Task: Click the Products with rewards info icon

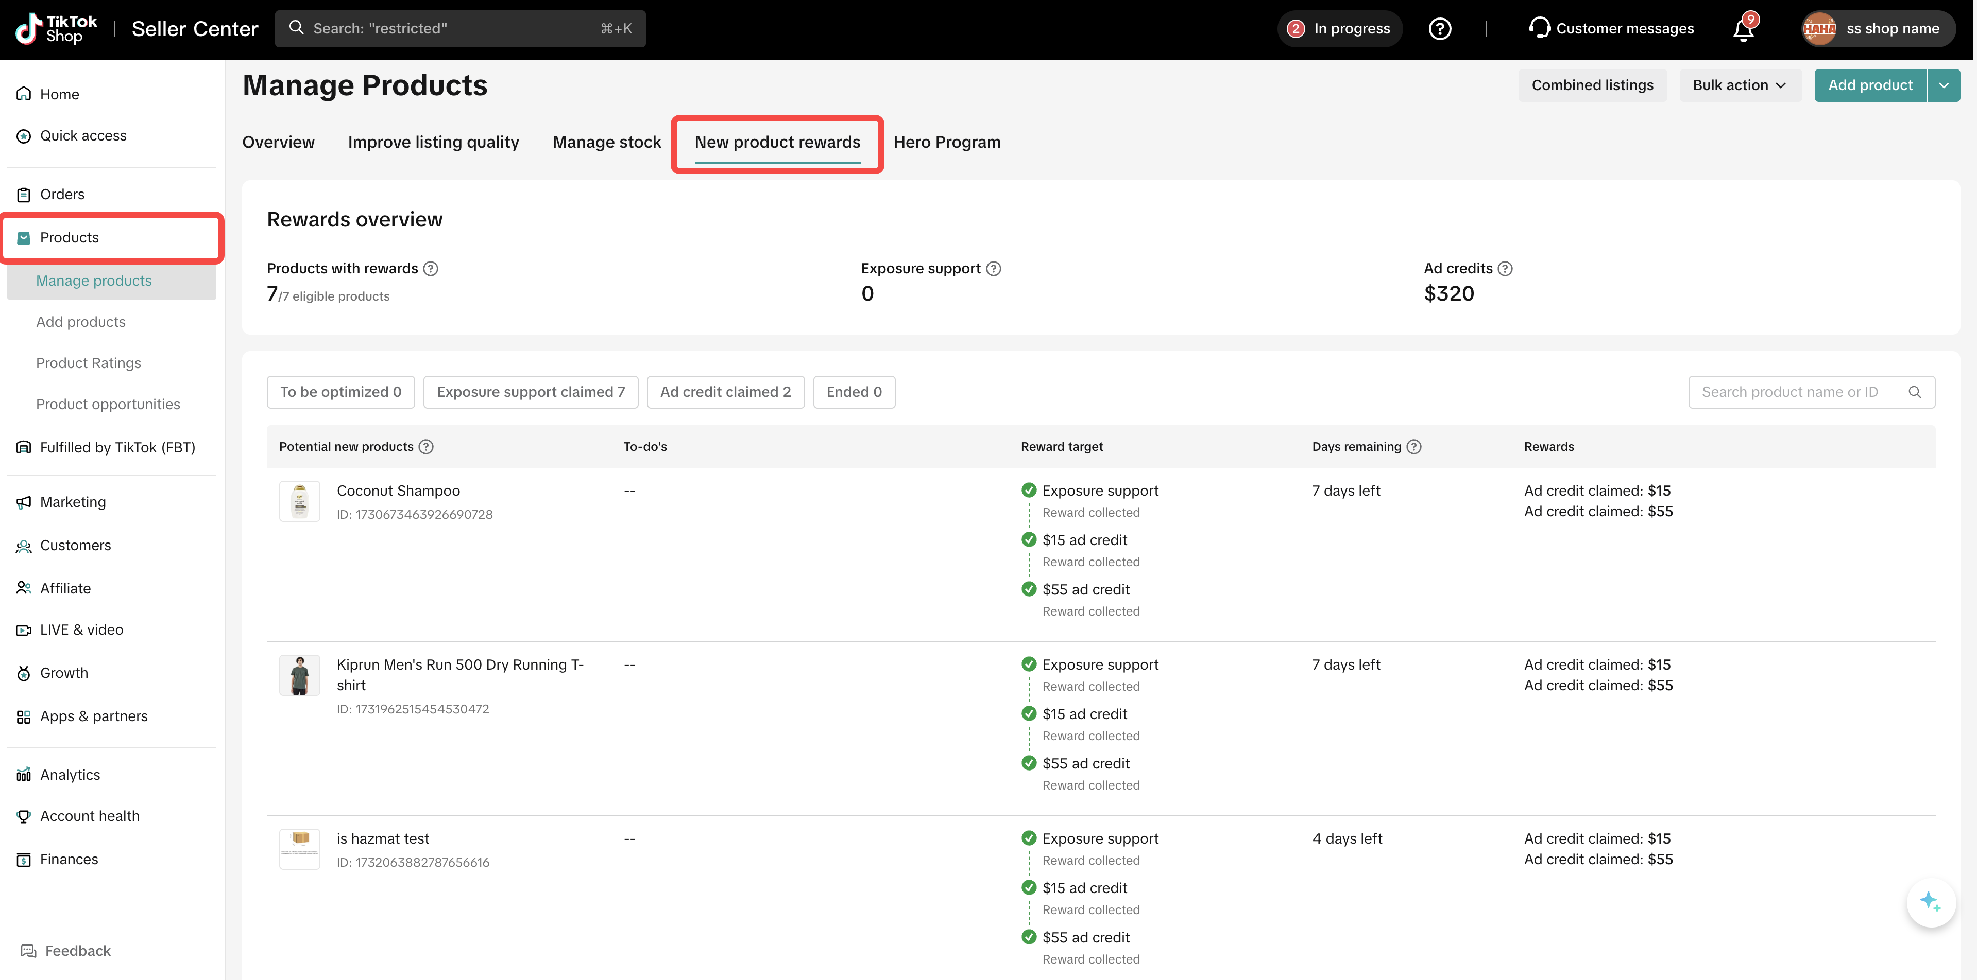Action: coord(431,268)
